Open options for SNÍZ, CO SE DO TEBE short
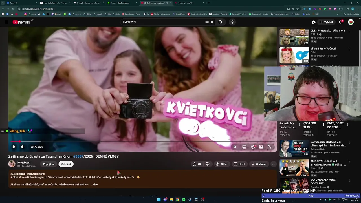The height and width of the screenshot is (203, 361). tap(347, 125)
